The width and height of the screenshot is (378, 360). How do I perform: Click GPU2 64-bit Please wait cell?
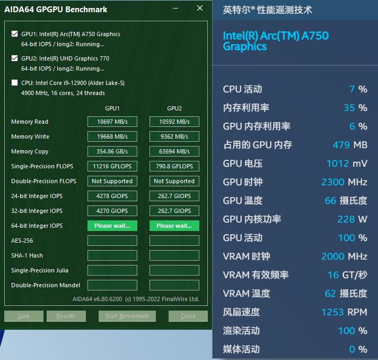[174, 226]
